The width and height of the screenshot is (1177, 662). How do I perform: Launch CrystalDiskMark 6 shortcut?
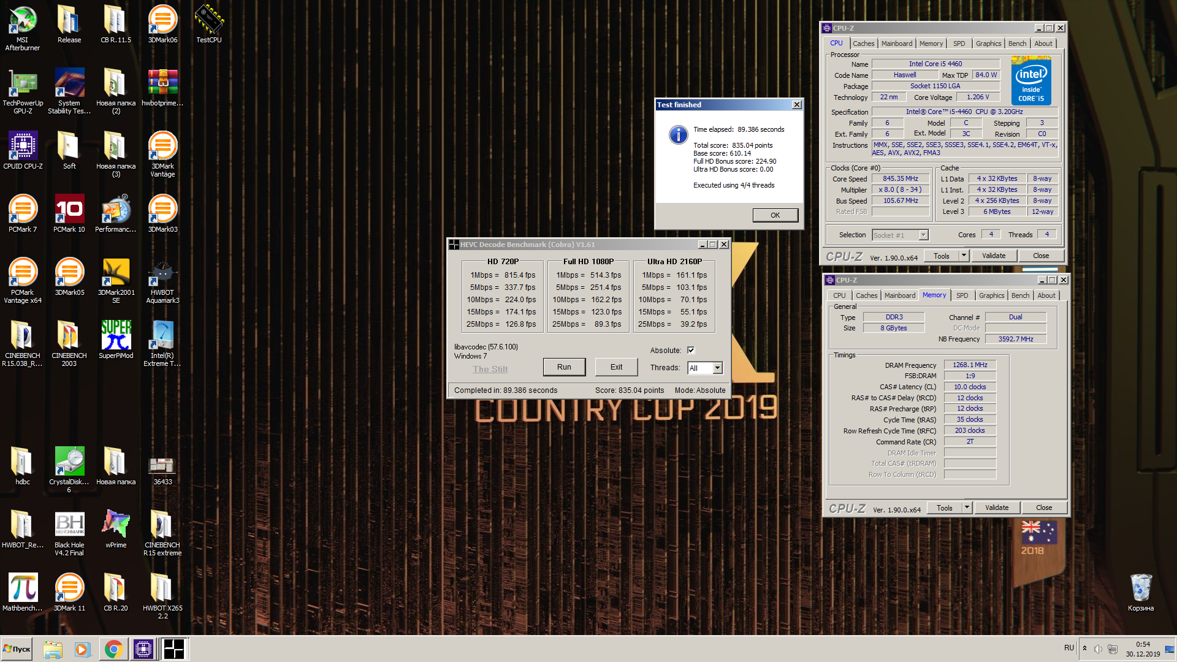click(x=69, y=470)
